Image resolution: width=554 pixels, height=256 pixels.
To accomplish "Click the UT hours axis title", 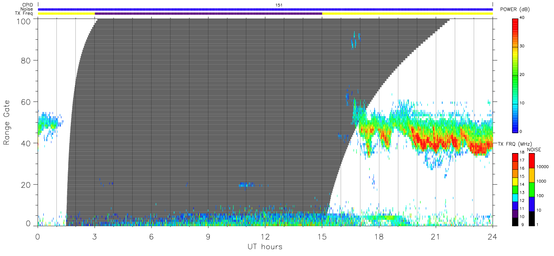I will pos(265,247).
